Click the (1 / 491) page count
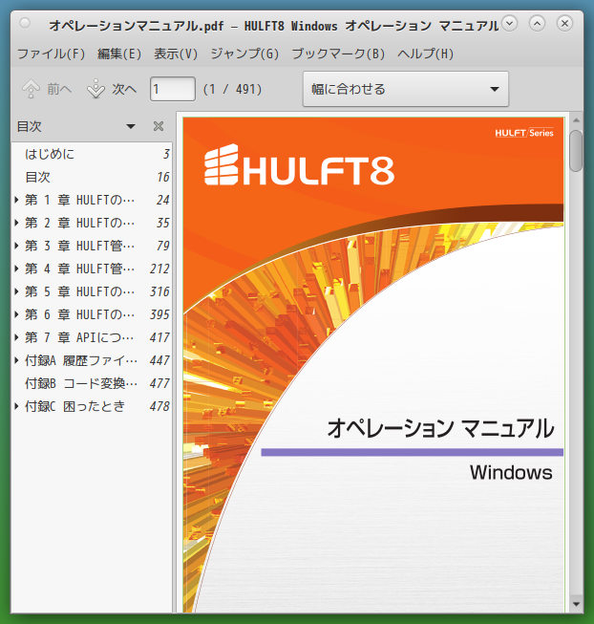 pos(233,89)
